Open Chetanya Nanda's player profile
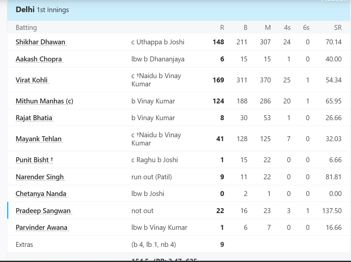 [x=41, y=193]
